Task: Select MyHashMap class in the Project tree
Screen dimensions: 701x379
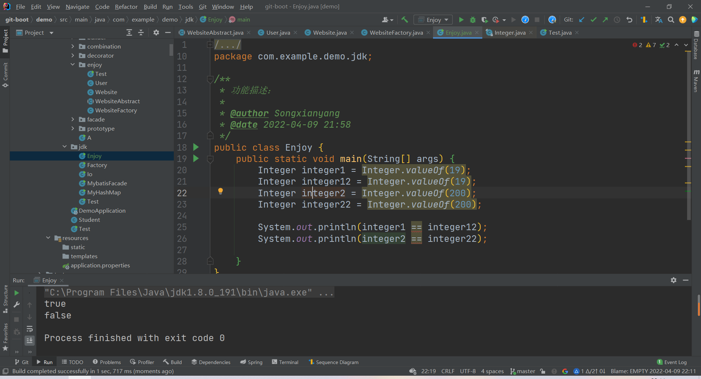Action: coord(104,192)
